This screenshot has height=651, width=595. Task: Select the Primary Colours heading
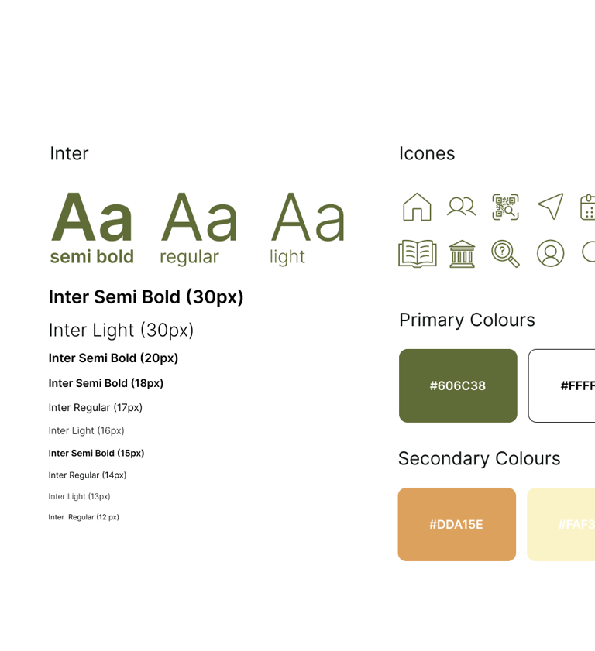click(x=467, y=320)
